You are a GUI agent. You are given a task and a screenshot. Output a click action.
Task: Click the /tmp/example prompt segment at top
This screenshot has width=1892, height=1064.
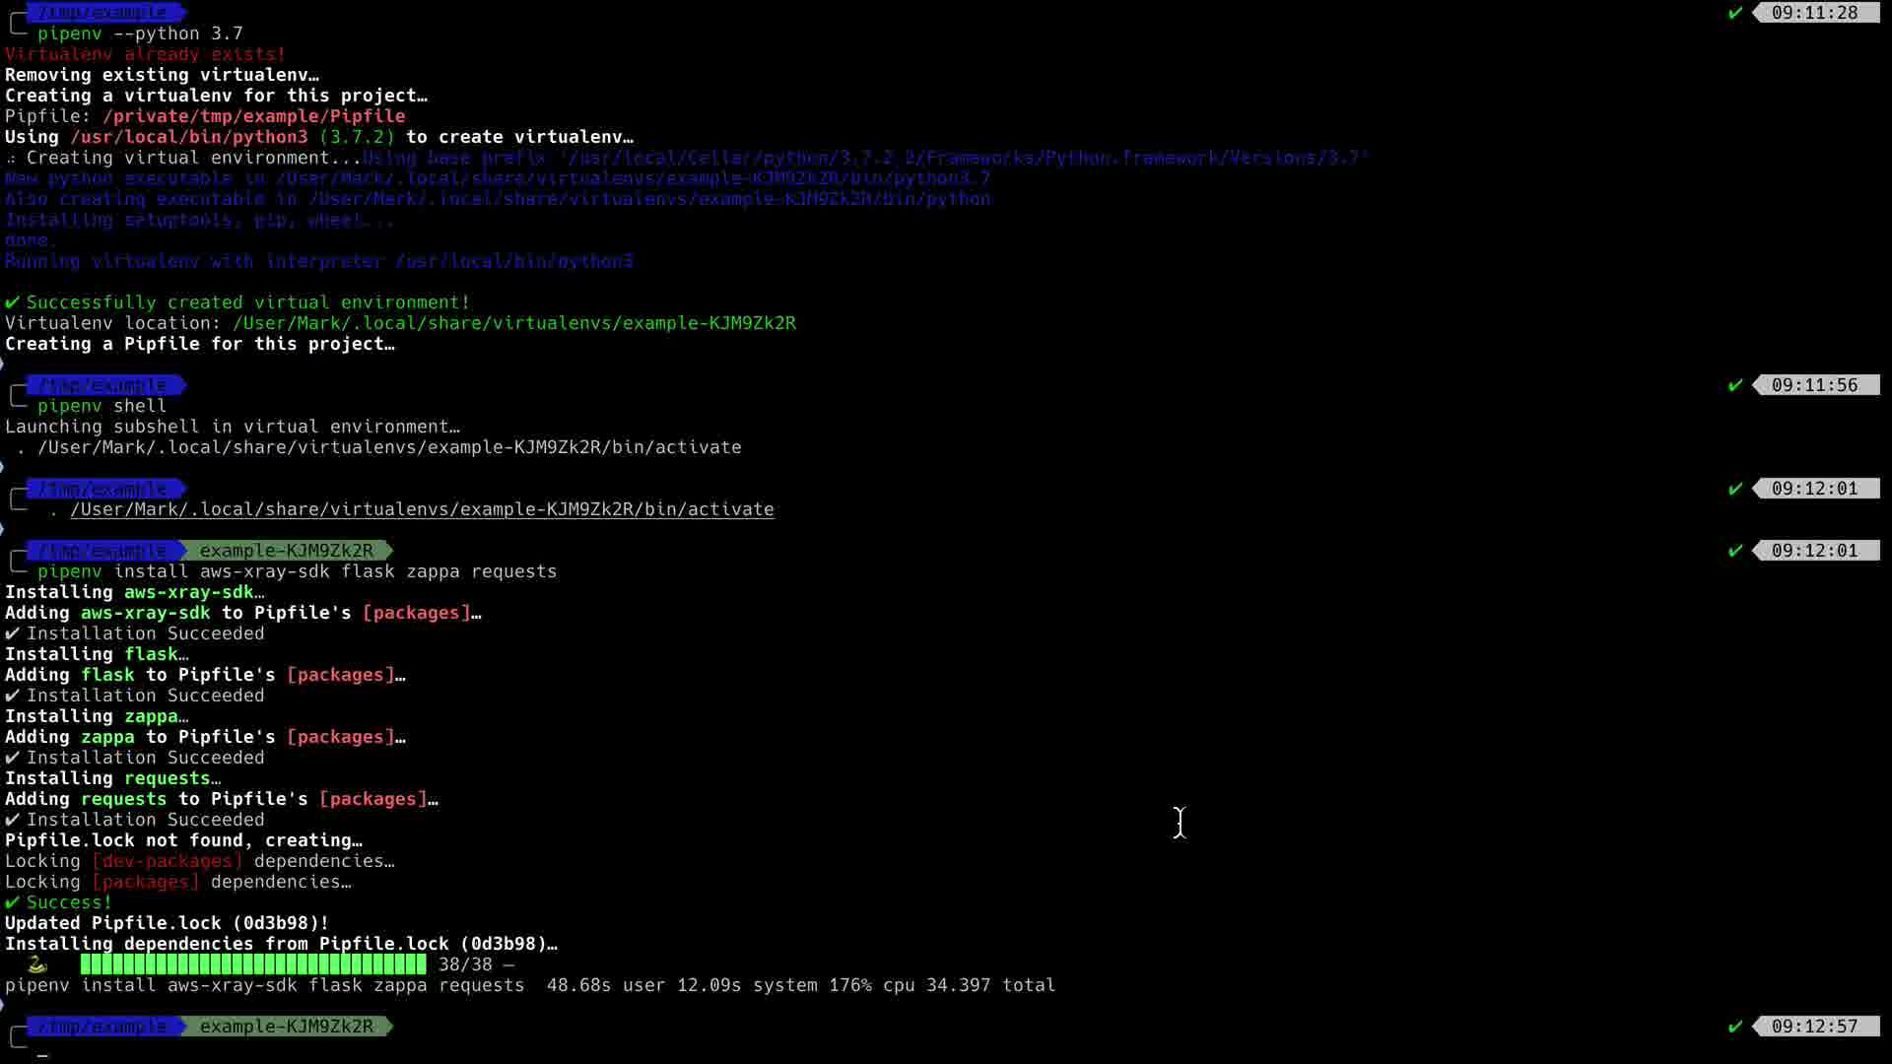point(102,12)
